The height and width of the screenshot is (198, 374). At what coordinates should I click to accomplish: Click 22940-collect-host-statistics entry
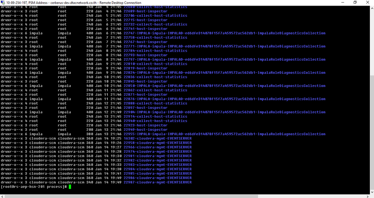tap(155, 121)
